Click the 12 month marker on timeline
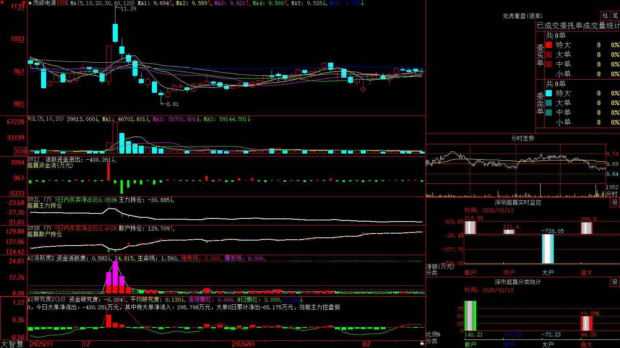This screenshot has height=348, width=620. 87,344
